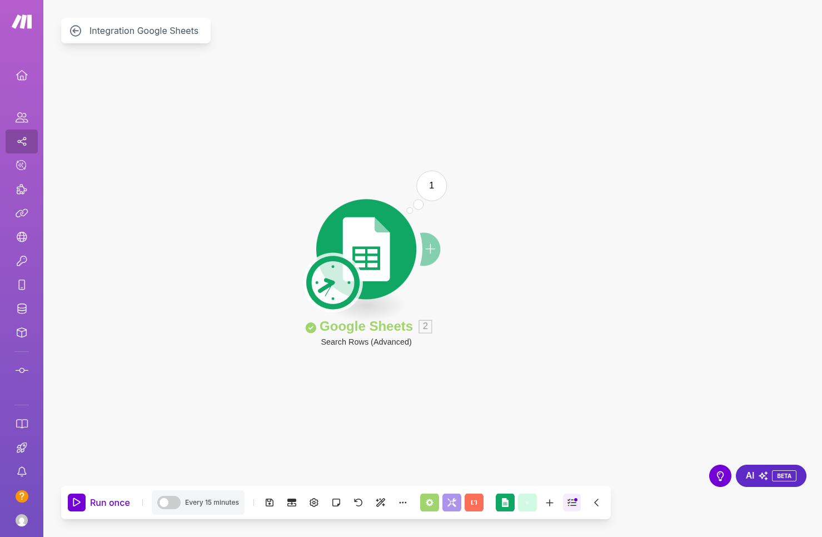The width and height of the screenshot is (822, 537).
Task: Save the scenario with disk icon
Action: pyautogui.click(x=270, y=503)
